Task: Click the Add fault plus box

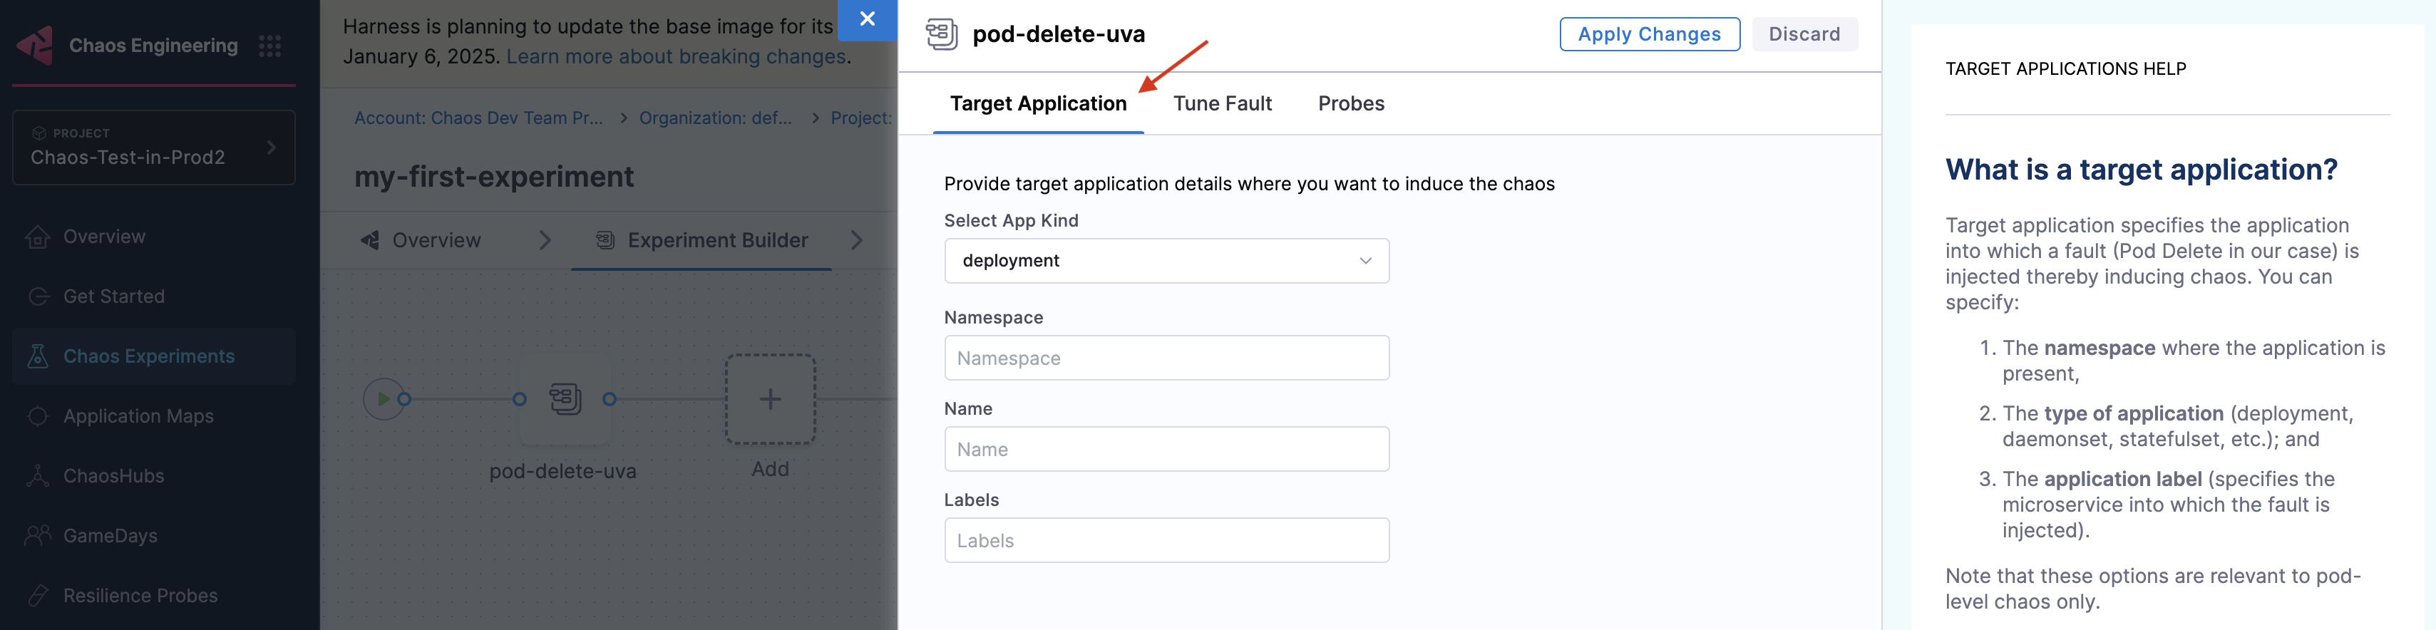Action: (770, 399)
